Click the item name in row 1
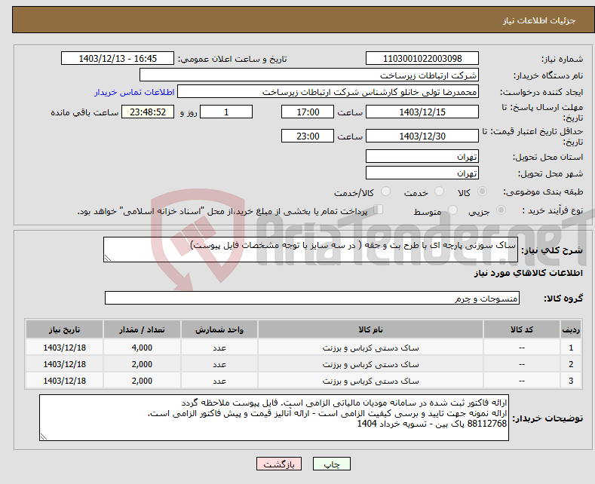The image size is (595, 484). pos(370,348)
